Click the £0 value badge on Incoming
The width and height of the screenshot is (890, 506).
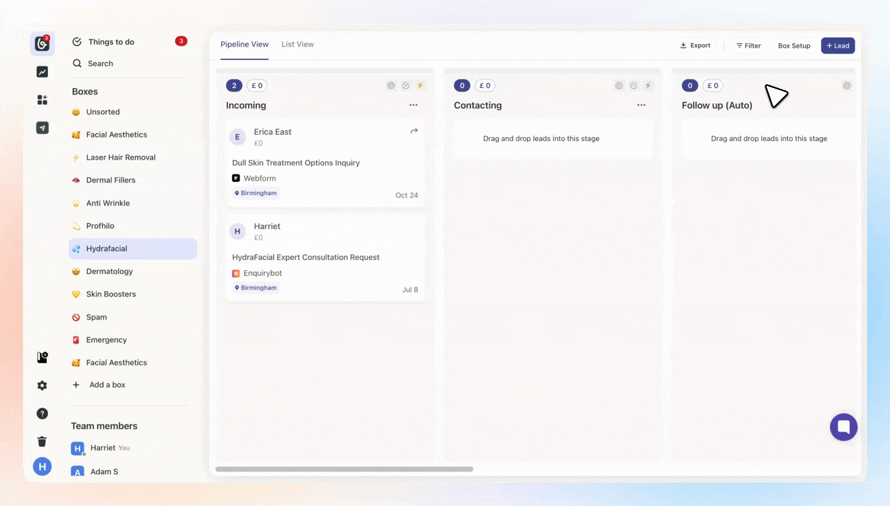[257, 85]
